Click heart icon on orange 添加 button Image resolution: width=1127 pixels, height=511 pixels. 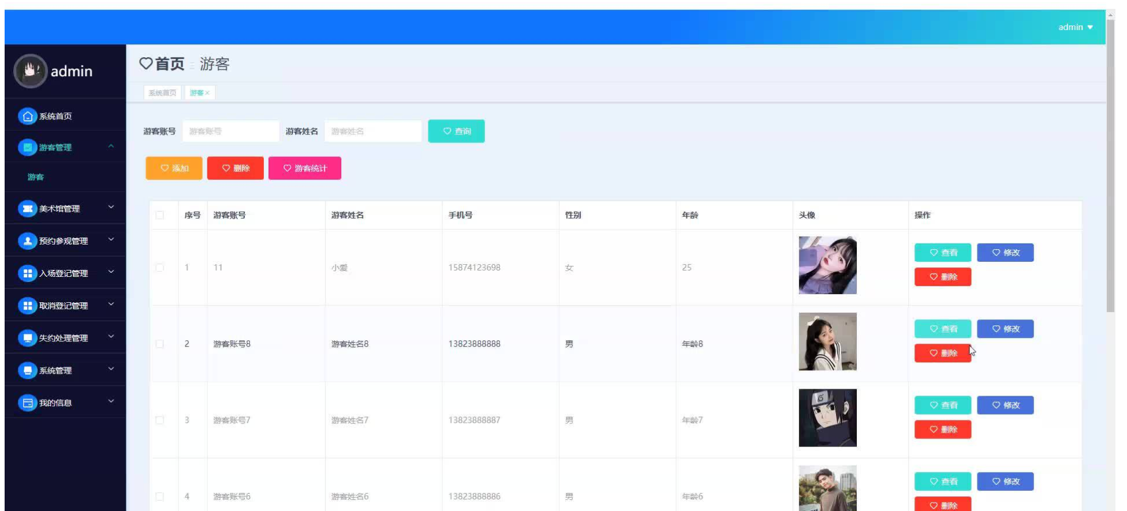coord(165,168)
